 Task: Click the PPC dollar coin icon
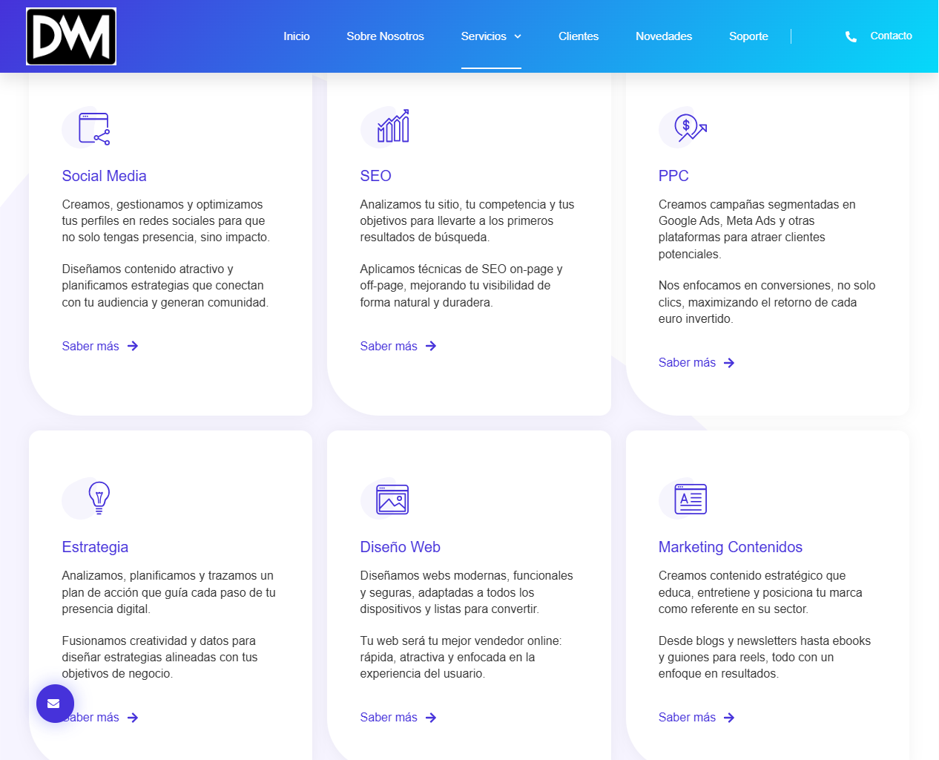690,127
